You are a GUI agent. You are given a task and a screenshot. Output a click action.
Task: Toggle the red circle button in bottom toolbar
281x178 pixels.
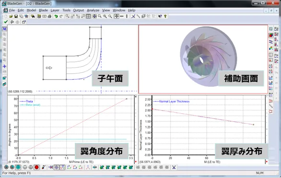tap(36, 167)
